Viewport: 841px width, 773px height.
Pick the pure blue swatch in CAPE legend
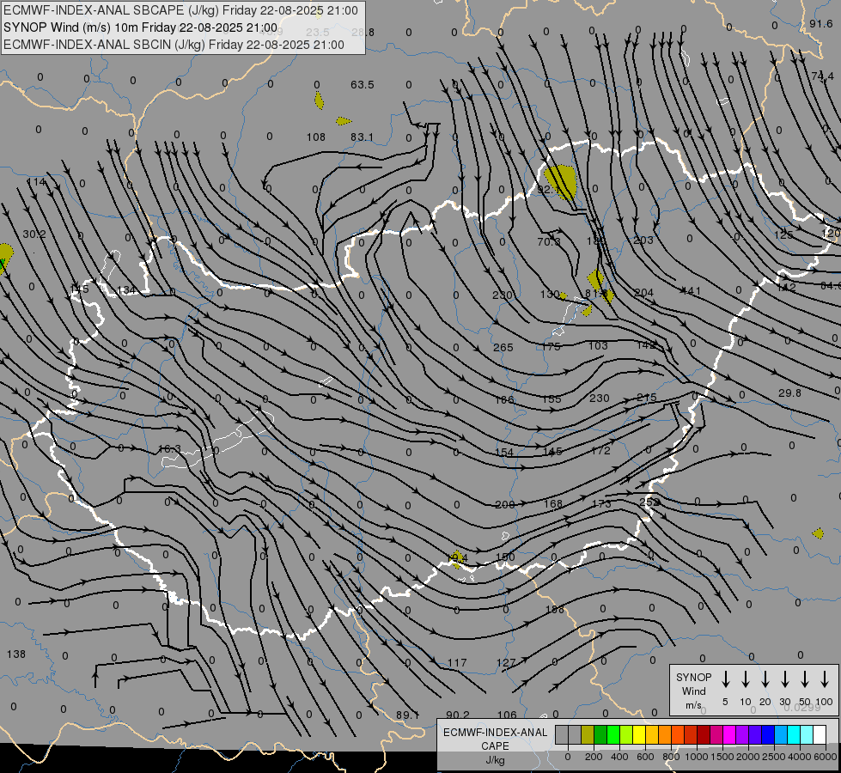[x=768, y=735]
